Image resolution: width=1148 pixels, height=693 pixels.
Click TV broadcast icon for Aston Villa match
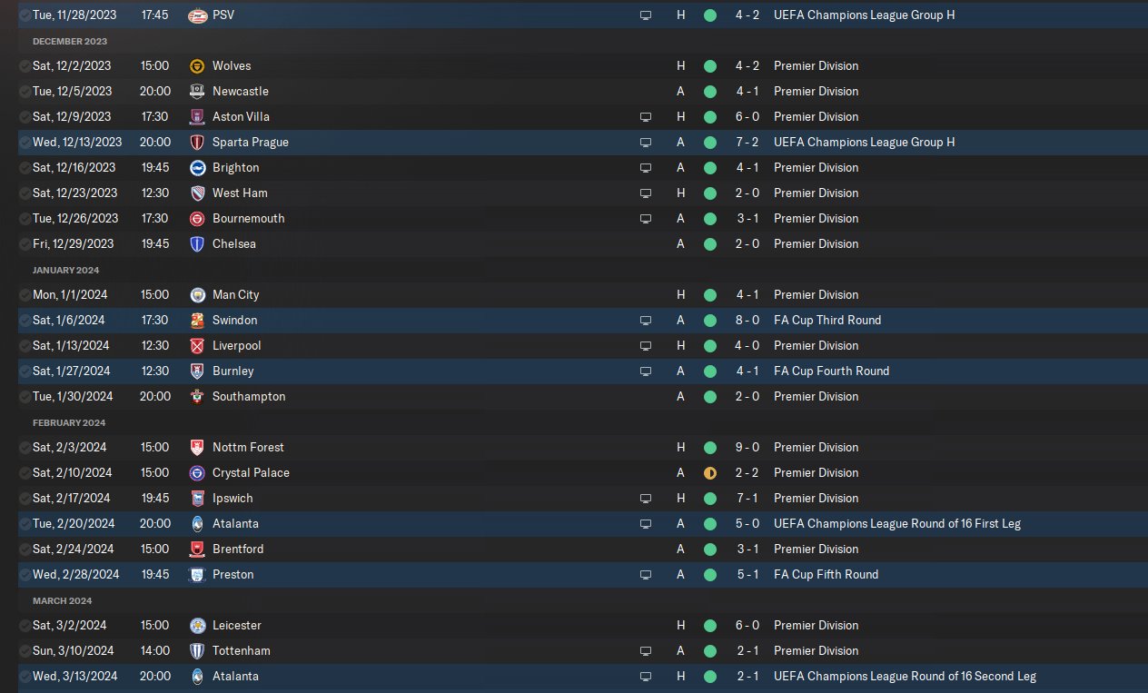click(x=646, y=117)
